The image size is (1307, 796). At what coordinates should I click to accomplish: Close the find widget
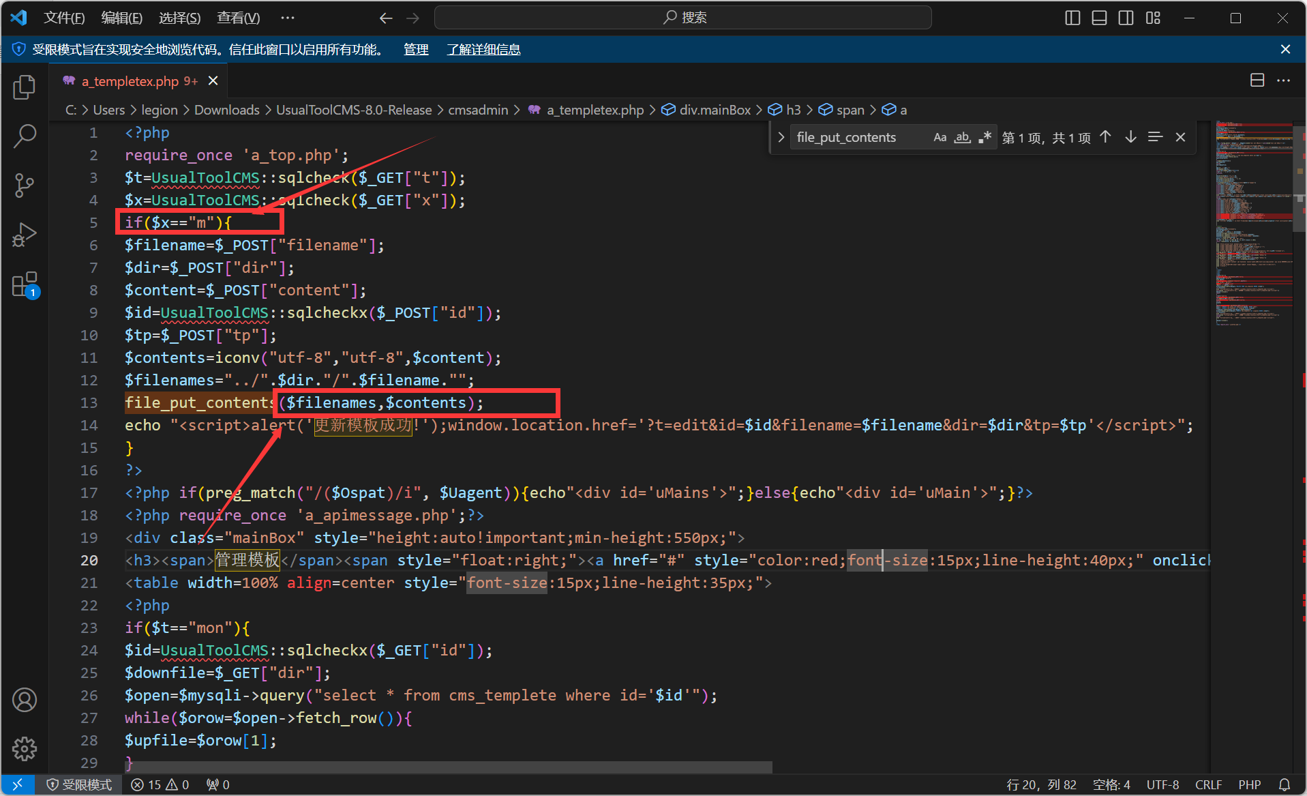1180,137
